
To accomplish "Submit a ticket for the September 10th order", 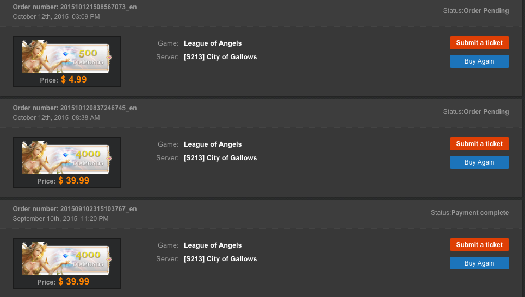I will point(479,245).
